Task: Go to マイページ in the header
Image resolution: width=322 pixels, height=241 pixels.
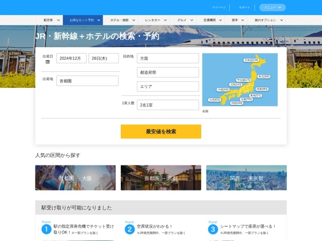Action: click(x=219, y=7)
